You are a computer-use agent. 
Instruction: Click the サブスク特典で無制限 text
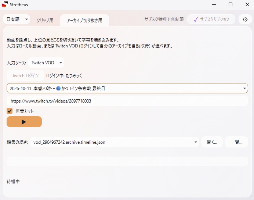[x=164, y=19]
